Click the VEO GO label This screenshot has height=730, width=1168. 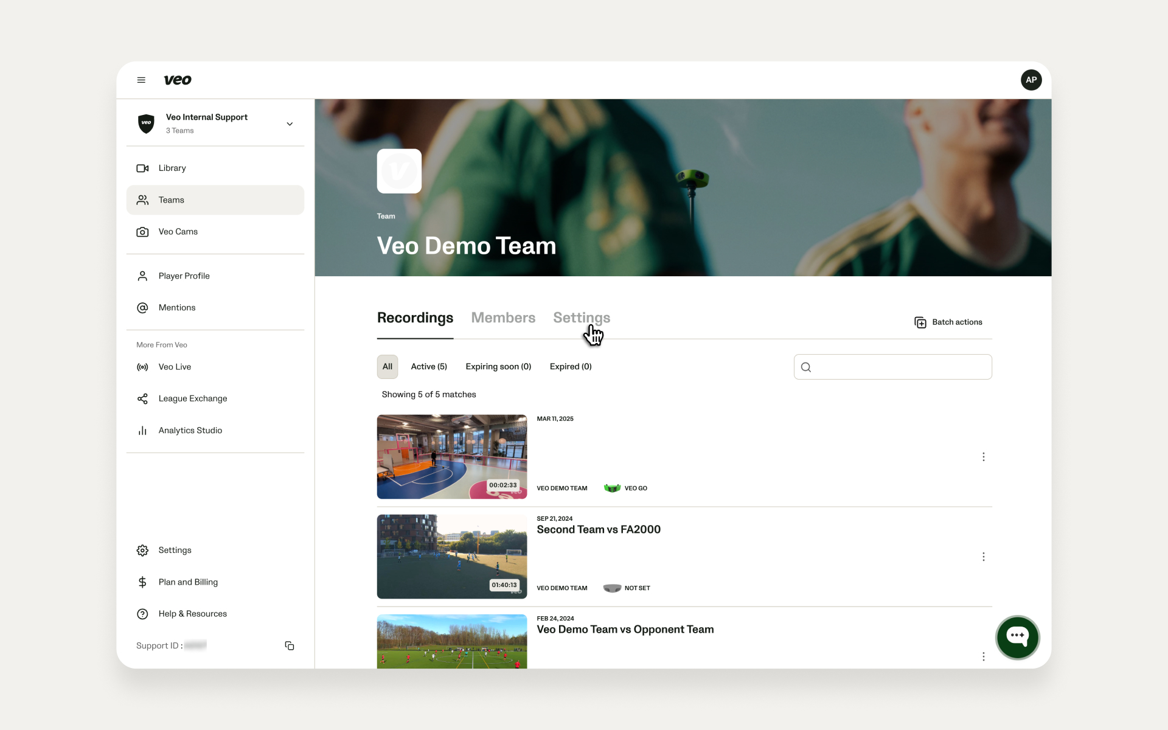pos(636,488)
